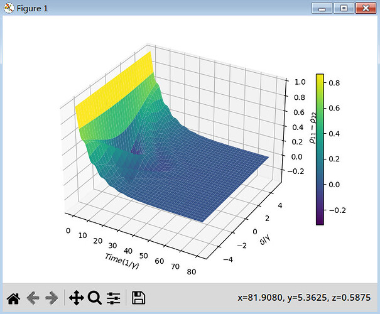380x314 pixels.
Task: Go forward to the next view
Action: tap(53, 298)
